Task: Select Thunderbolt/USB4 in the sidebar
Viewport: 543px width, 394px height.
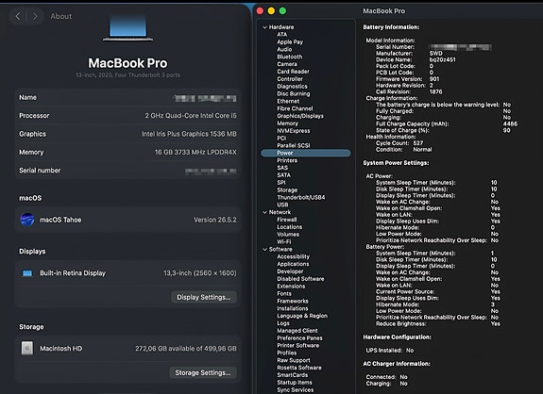Action: tap(301, 197)
